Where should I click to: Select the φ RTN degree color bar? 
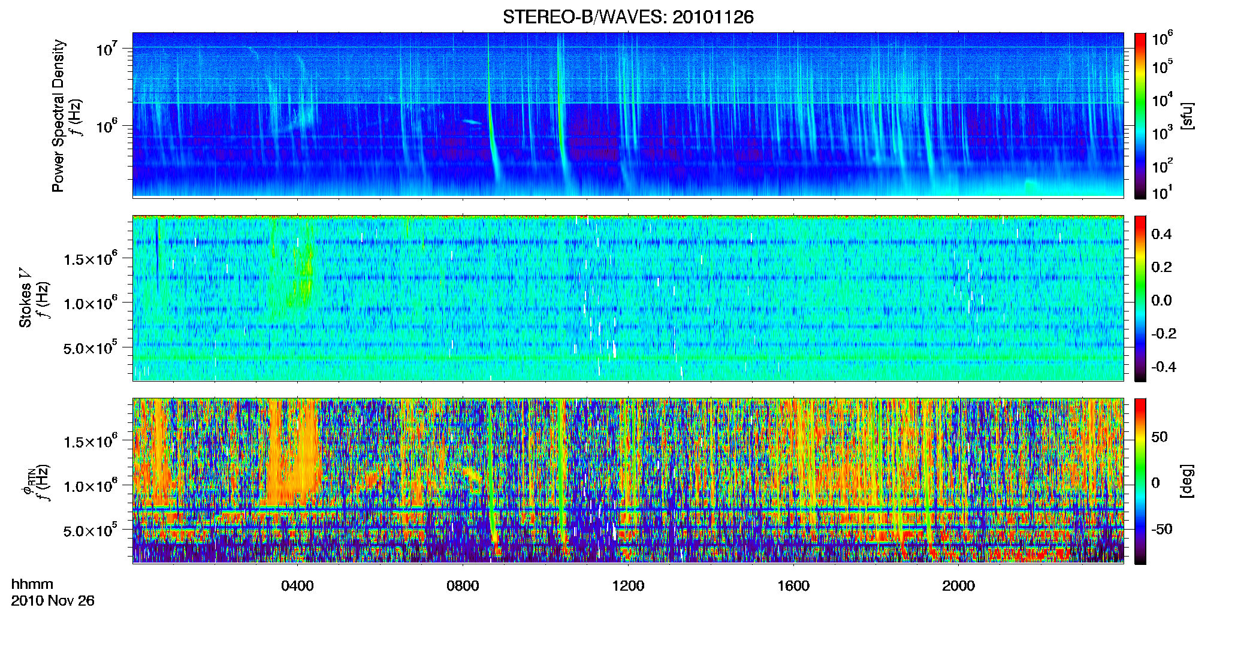pyautogui.click(x=1140, y=481)
